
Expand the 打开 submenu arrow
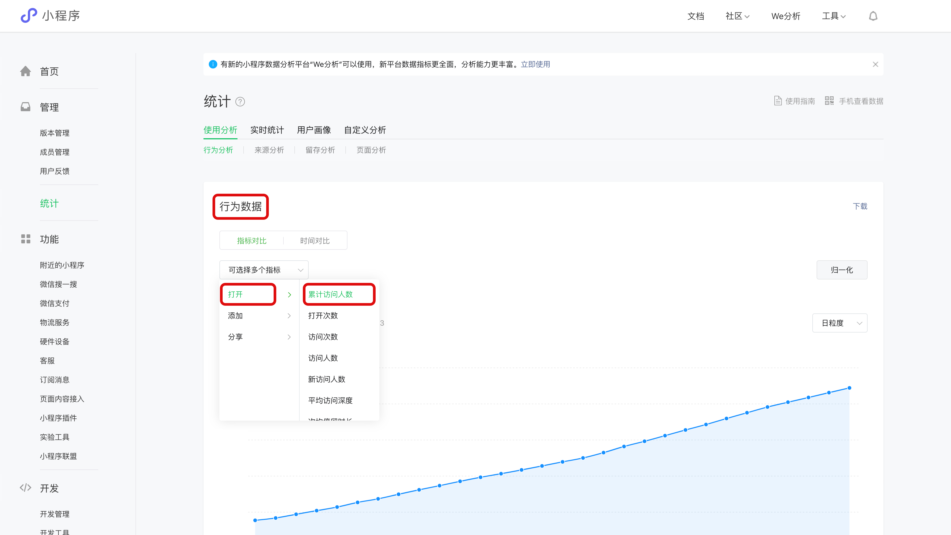(x=290, y=295)
